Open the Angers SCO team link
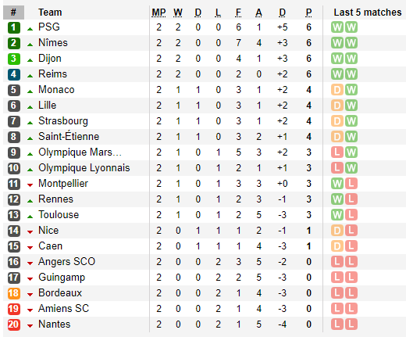Screen dimensions: 406x337 coord(66,262)
